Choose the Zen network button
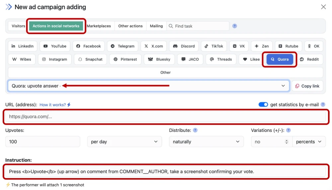 click(262, 46)
